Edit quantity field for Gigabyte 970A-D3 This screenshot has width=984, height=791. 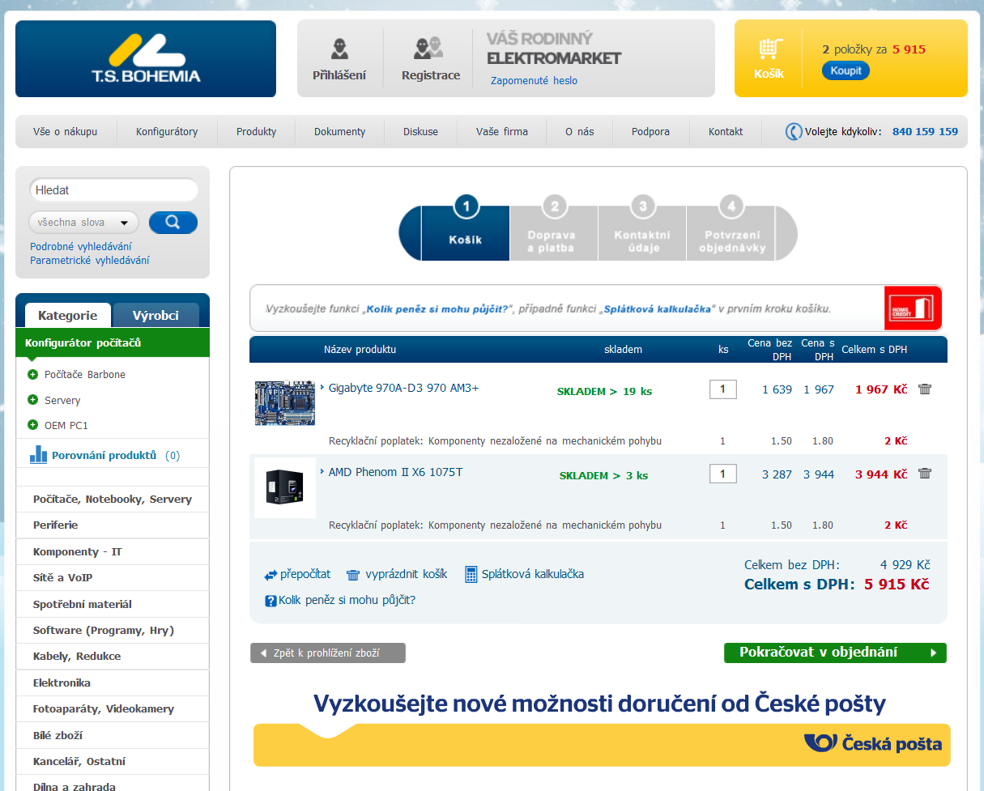coord(723,389)
